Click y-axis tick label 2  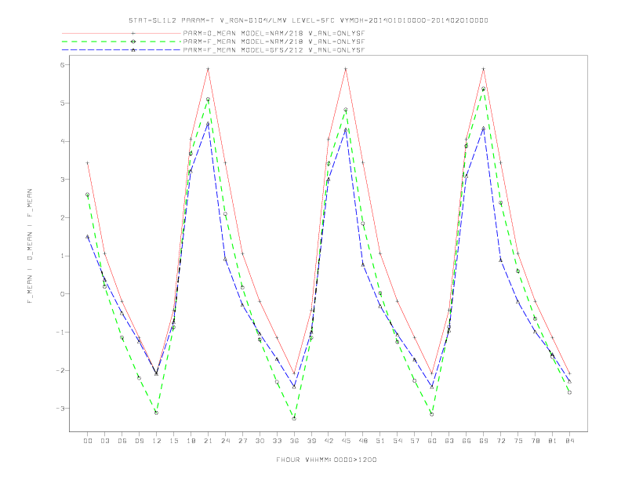pyautogui.click(x=62, y=217)
